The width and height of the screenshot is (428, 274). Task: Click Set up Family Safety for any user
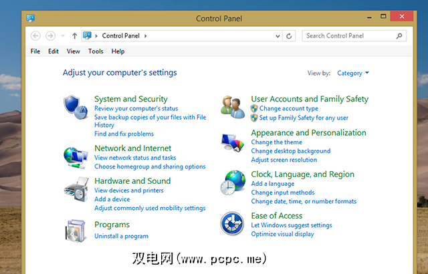[304, 118]
